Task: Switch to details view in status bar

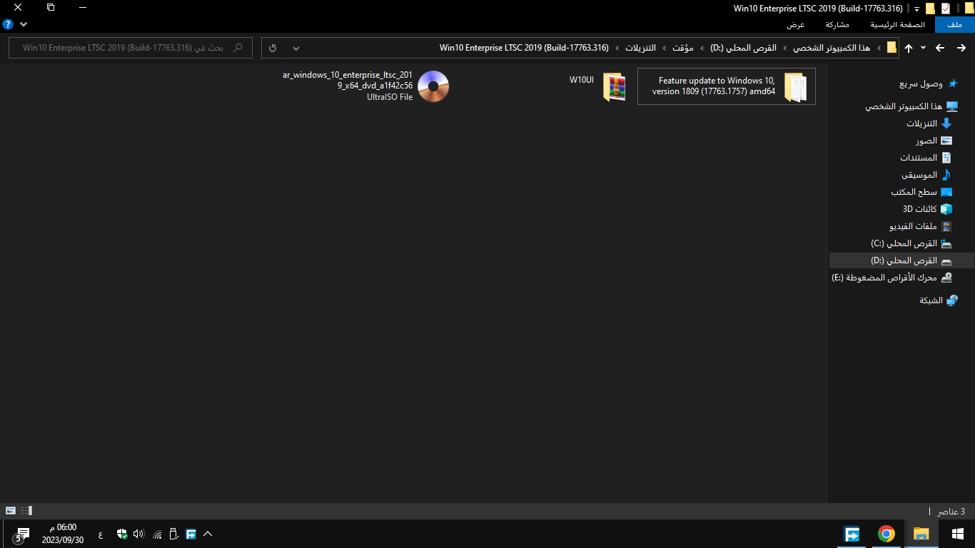Action: coord(26,510)
